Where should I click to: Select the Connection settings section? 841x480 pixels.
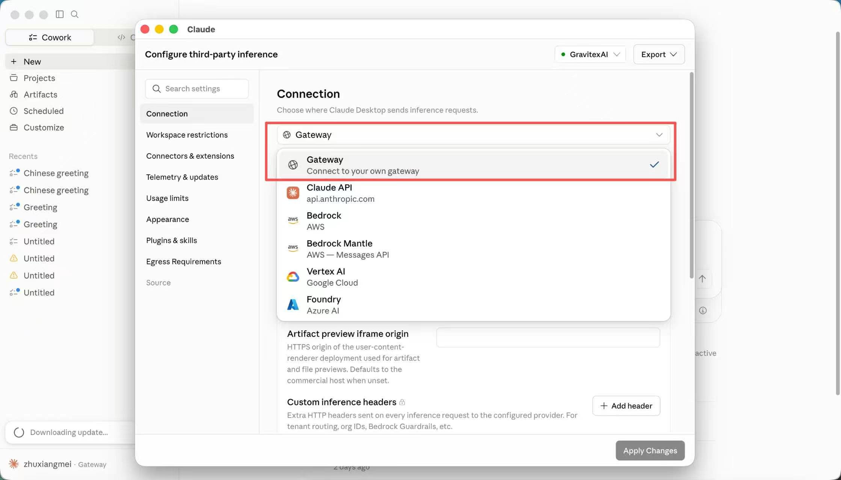click(x=197, y=114)
